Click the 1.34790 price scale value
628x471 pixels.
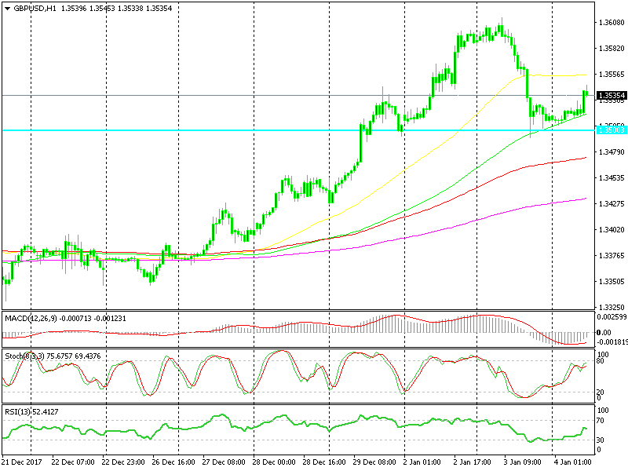pyautogui.click(x=612, y=152)
